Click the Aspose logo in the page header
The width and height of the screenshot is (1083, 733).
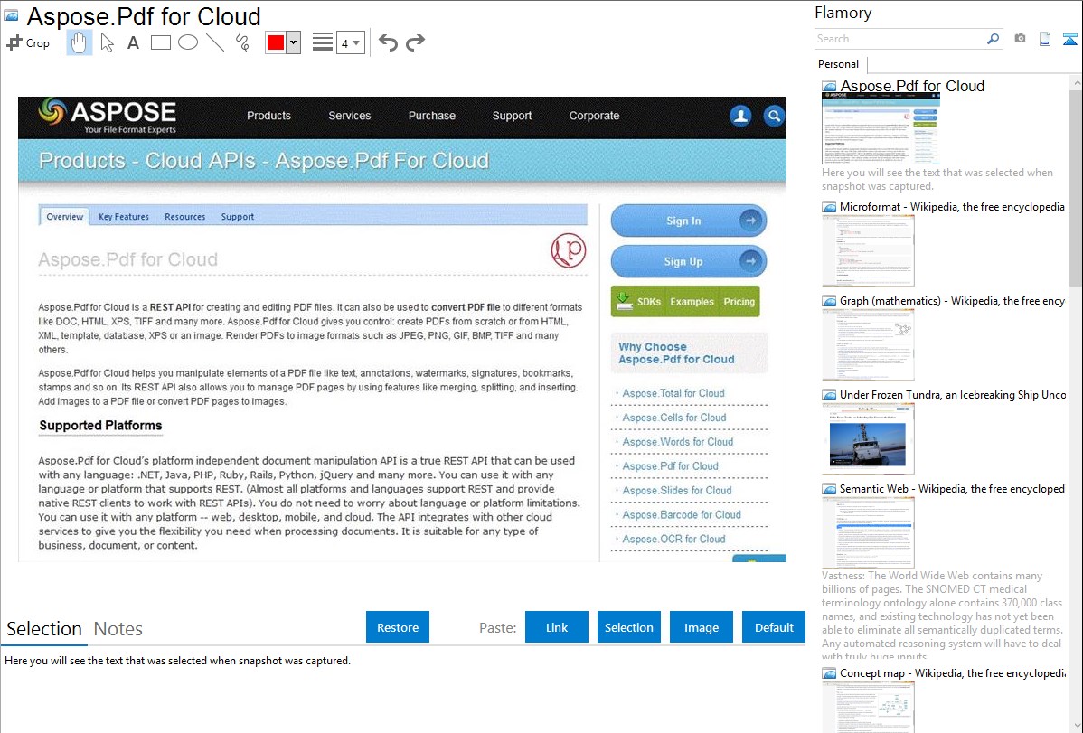107,116
